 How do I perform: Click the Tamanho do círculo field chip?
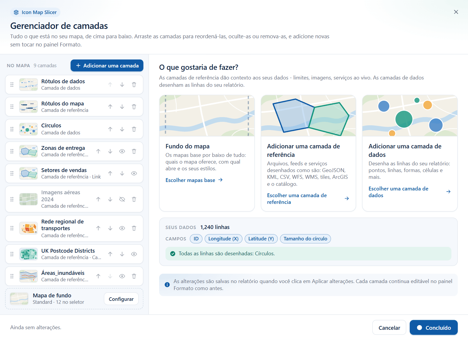click(305, 239)
